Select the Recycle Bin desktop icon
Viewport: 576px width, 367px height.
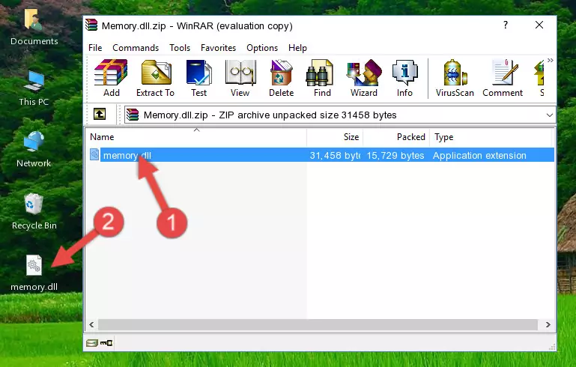[34, 211]
